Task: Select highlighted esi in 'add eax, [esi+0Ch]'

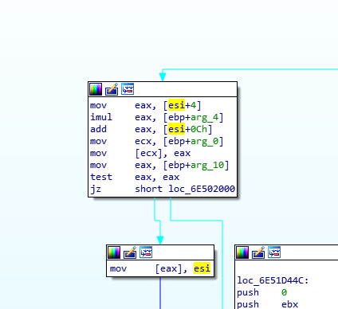Action: tap(176, 129)
